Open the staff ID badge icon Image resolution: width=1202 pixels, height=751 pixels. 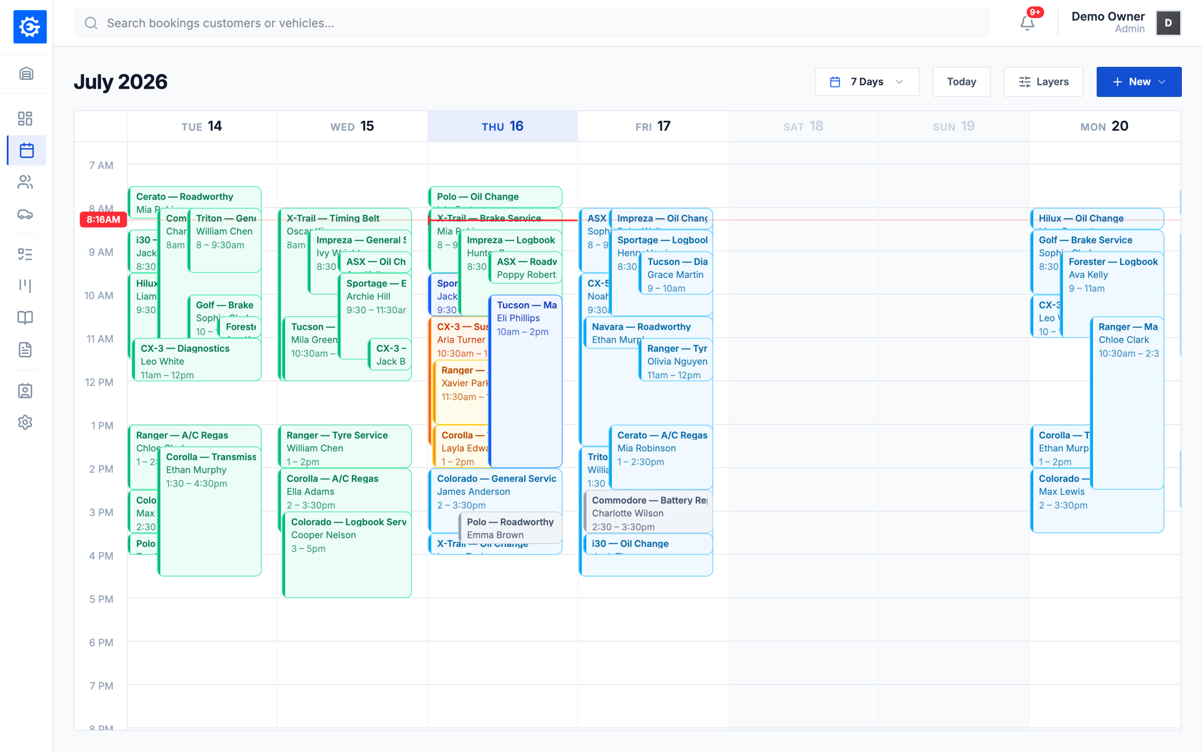coord(25,391)
